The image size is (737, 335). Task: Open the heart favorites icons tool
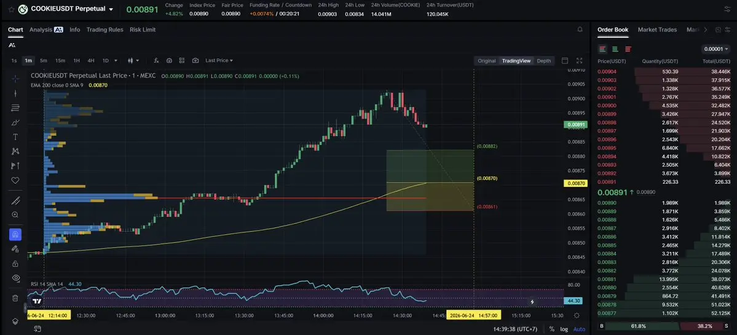coord(15,181)
